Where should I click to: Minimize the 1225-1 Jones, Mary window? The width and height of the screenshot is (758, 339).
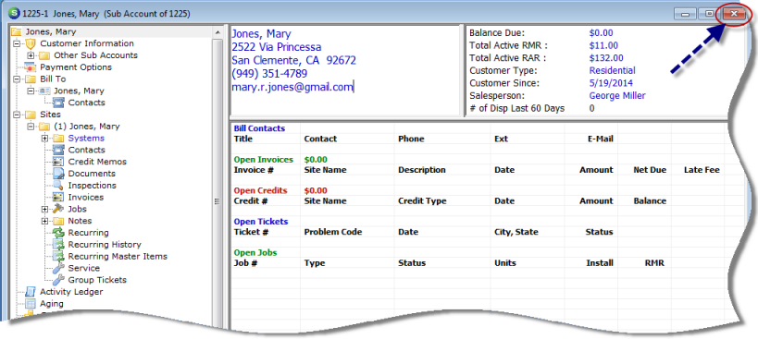686,14
